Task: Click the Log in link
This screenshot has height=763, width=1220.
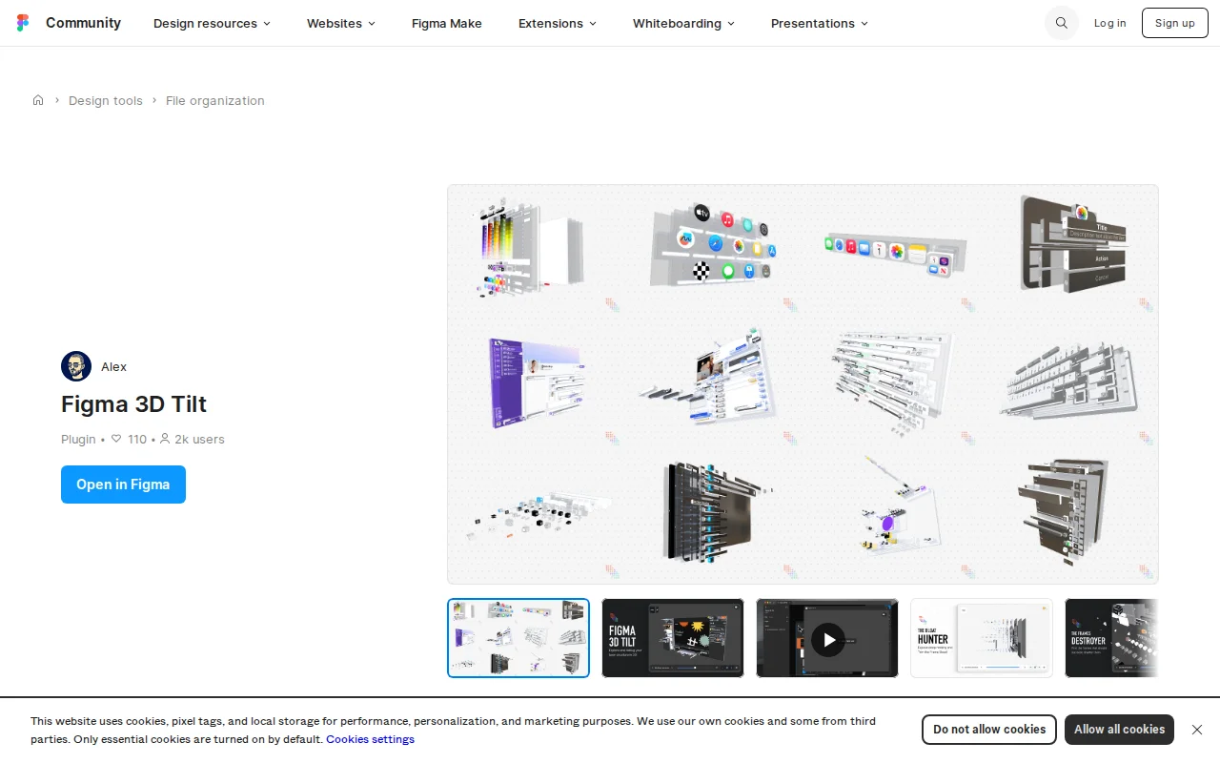Action: pyautogui.click(x=1109, y=23)
